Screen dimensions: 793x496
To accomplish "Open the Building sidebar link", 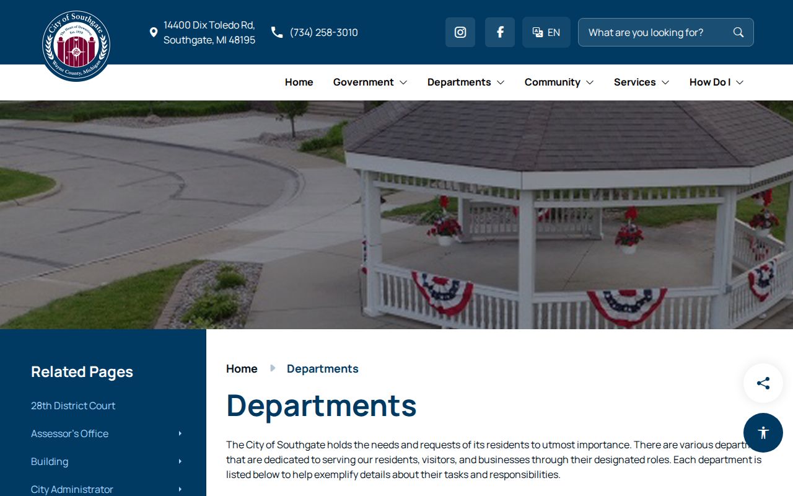I will pos(50,461).
